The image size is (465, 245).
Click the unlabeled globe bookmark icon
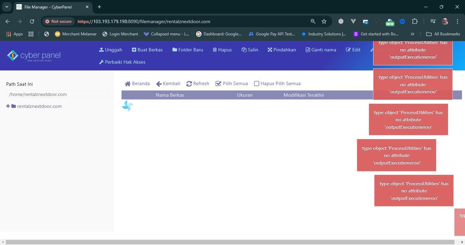[47, 34]
